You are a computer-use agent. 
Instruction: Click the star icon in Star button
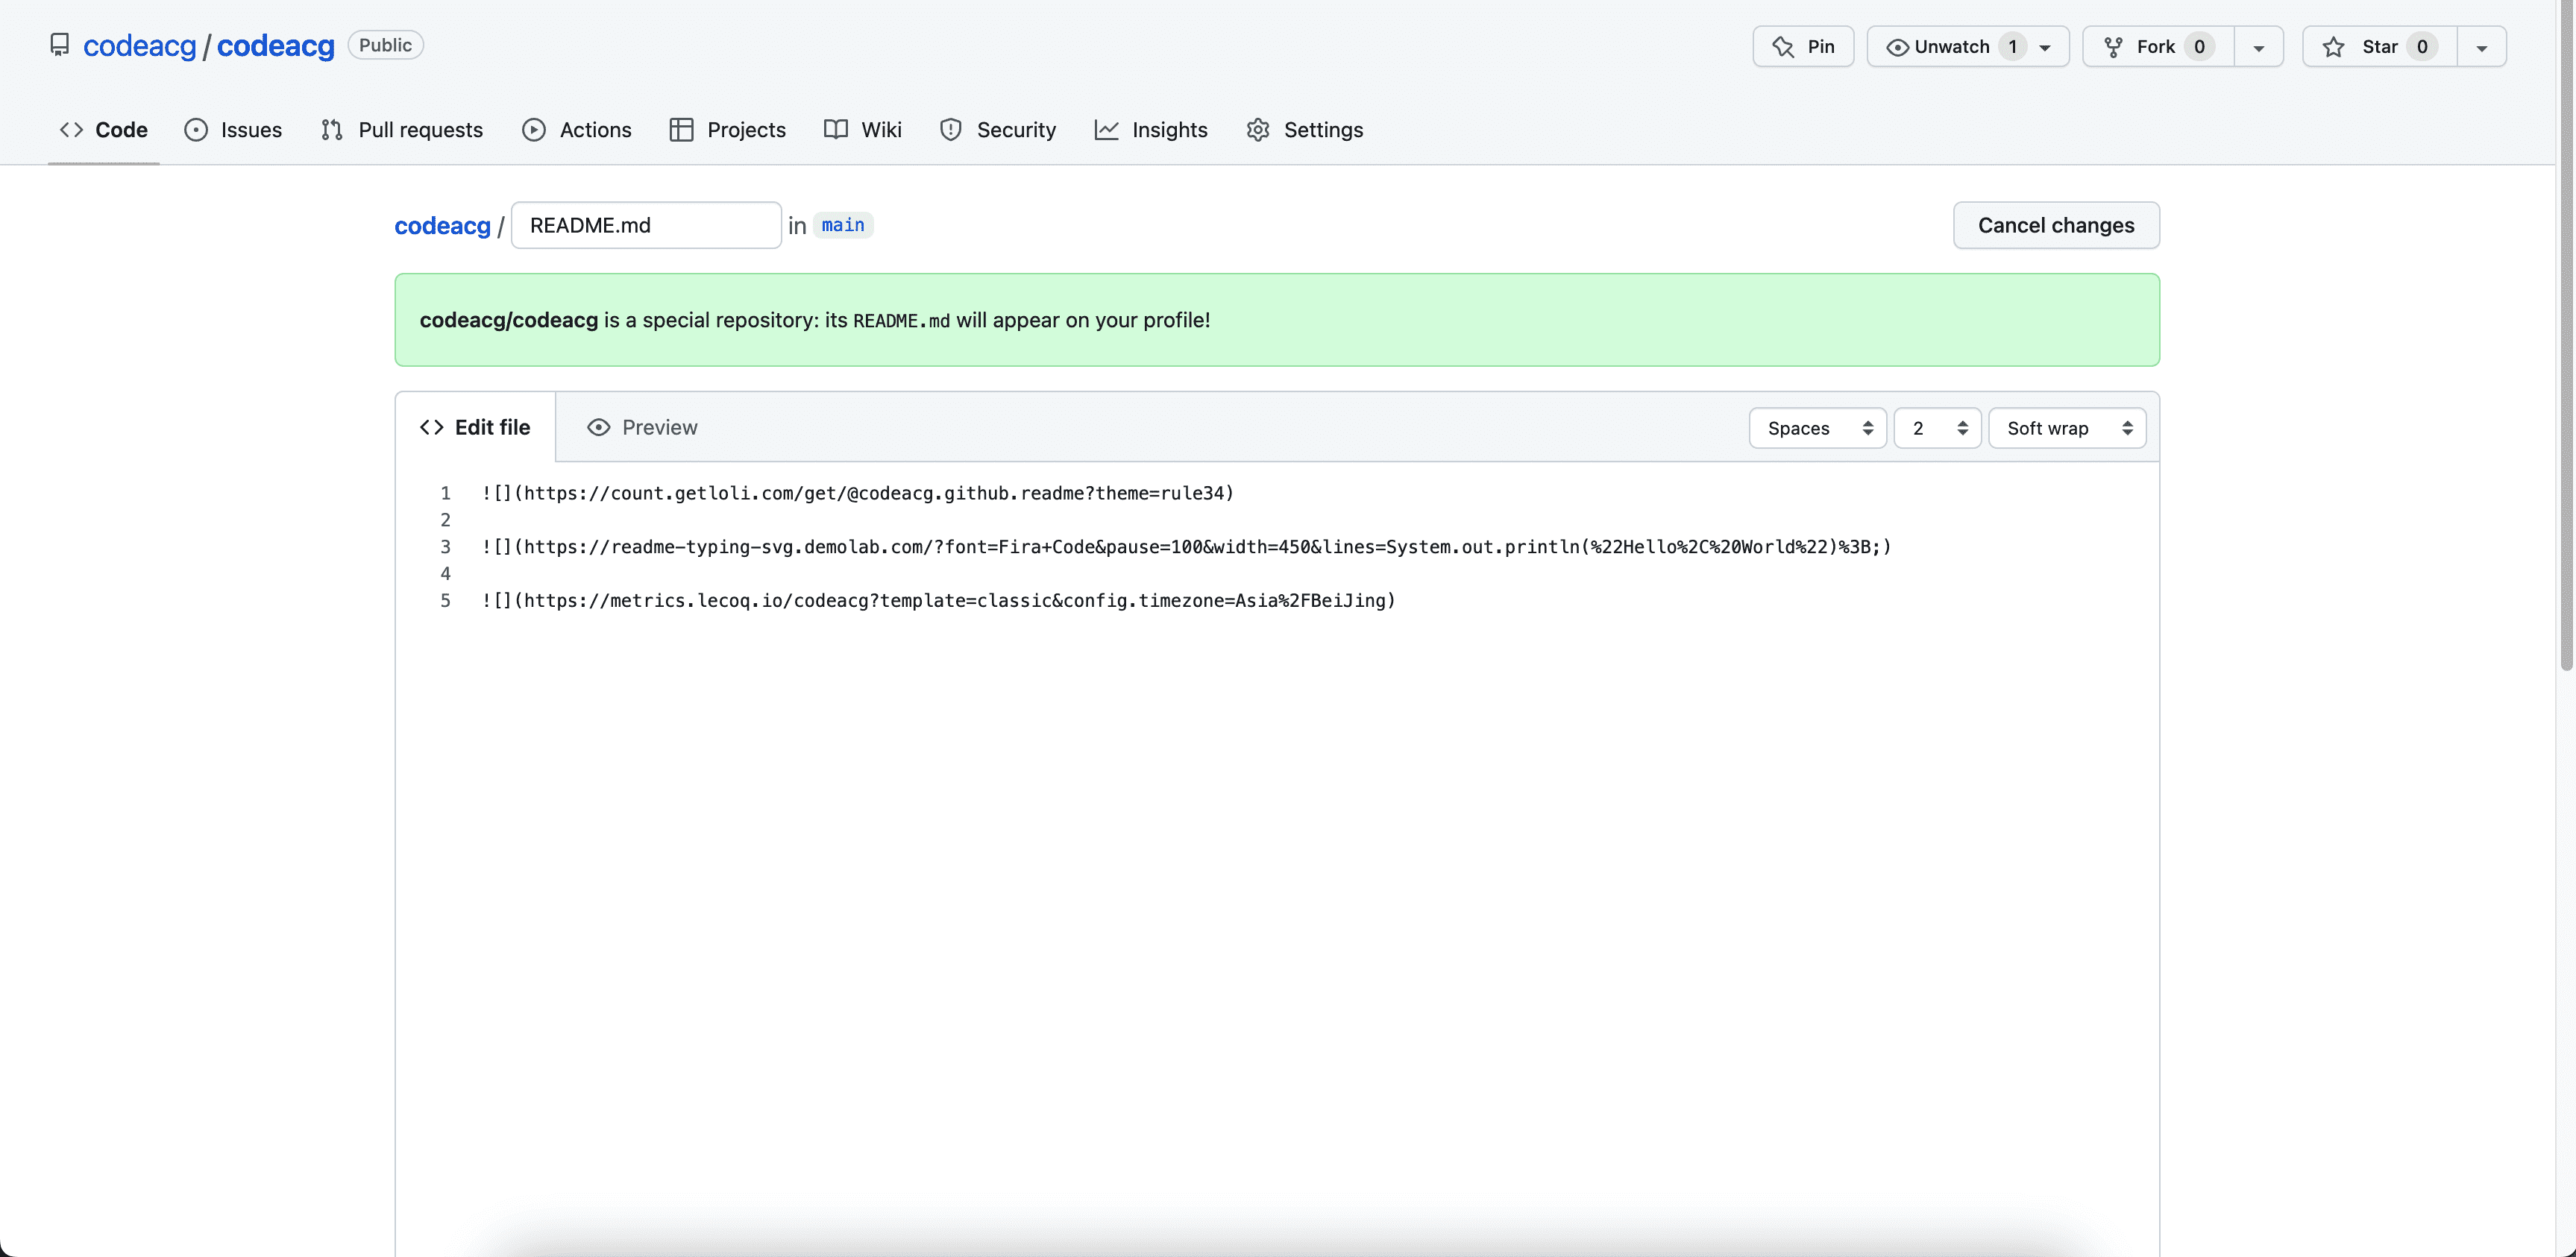2333,47
